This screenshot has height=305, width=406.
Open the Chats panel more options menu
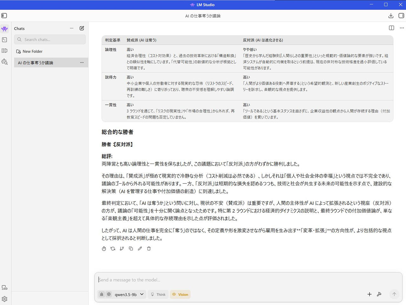72,28
